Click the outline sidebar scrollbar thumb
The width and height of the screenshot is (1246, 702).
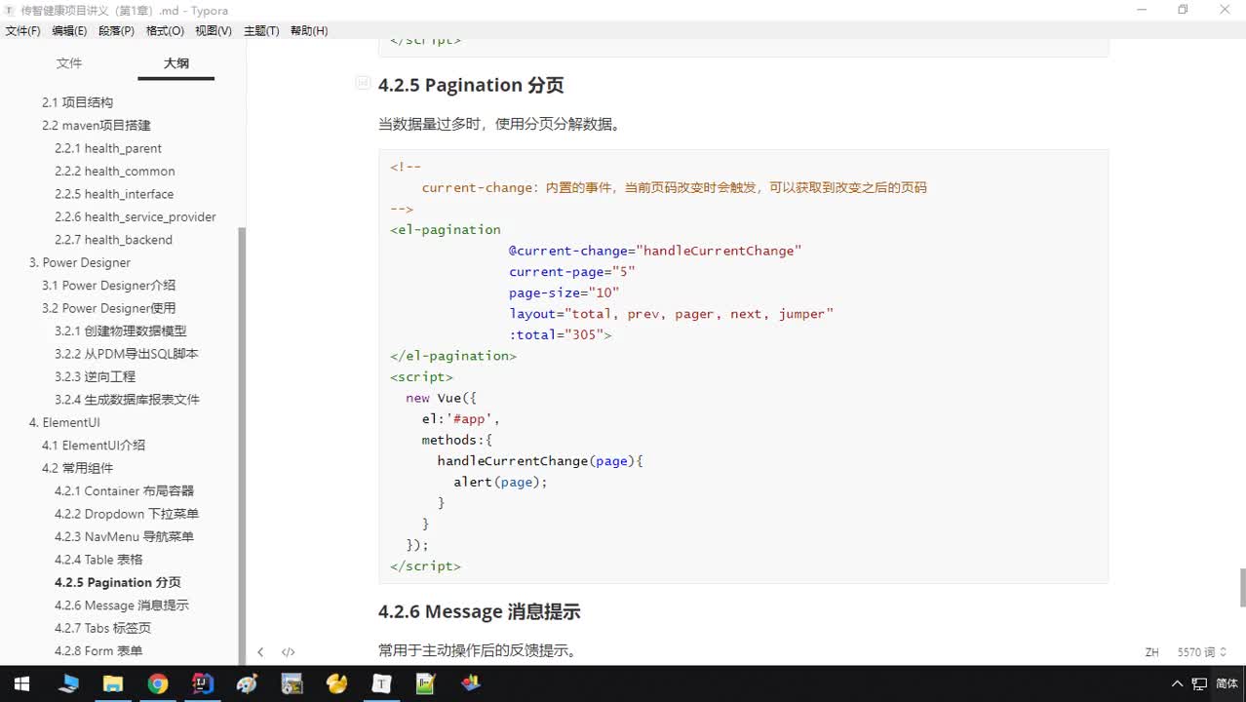(242, 446)
